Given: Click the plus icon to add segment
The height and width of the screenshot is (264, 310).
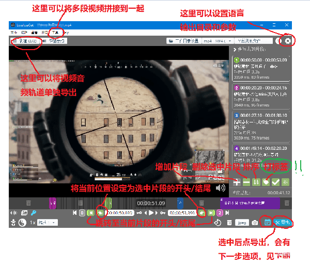Looking at the screenshot, I should click(237, 182).
